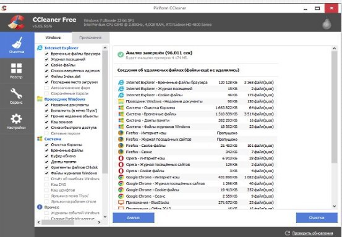Image resolution: width=342 pixels, height=237 pixels.
Task: Click Chrome icon for Интернет-кэш result
Action: (121, 177)
